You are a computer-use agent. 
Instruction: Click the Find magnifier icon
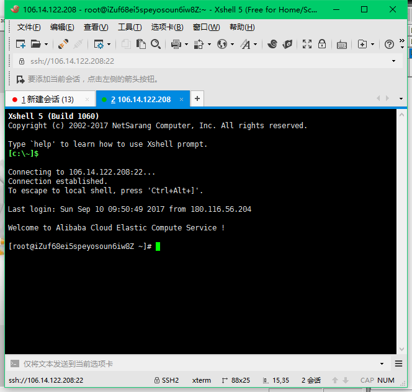click(156, 44)
